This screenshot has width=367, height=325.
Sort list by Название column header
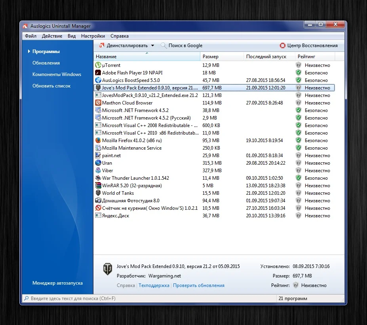tap(146, 57)
